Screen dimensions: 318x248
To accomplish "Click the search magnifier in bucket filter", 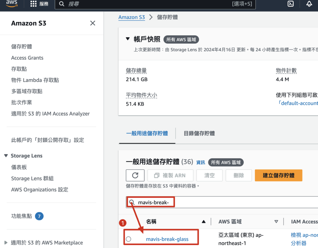I will pyautogui.click(x=132, y=202).
